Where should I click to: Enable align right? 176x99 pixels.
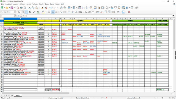(x=56, y=12)
